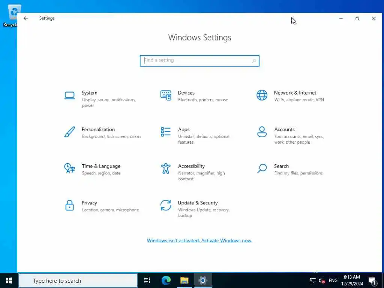
Task: Click the Devices category title
Action: (186, 93)
